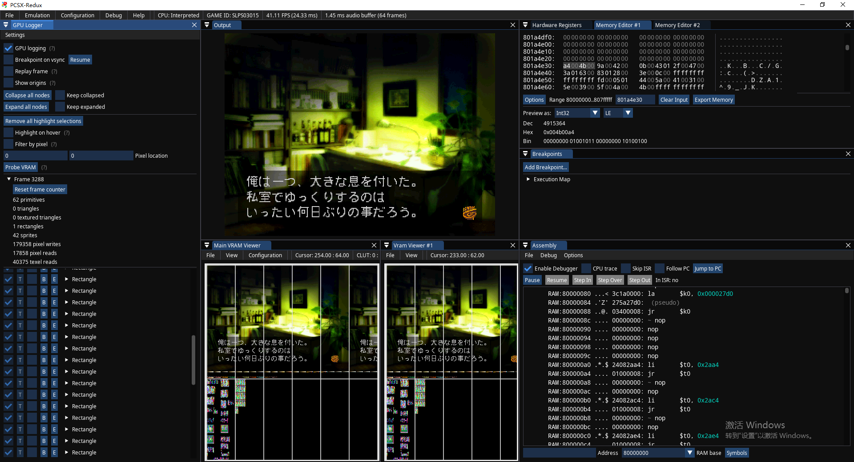Open the Emulation menu
This screenshot has width=854, height=462.
pos(37,16)
